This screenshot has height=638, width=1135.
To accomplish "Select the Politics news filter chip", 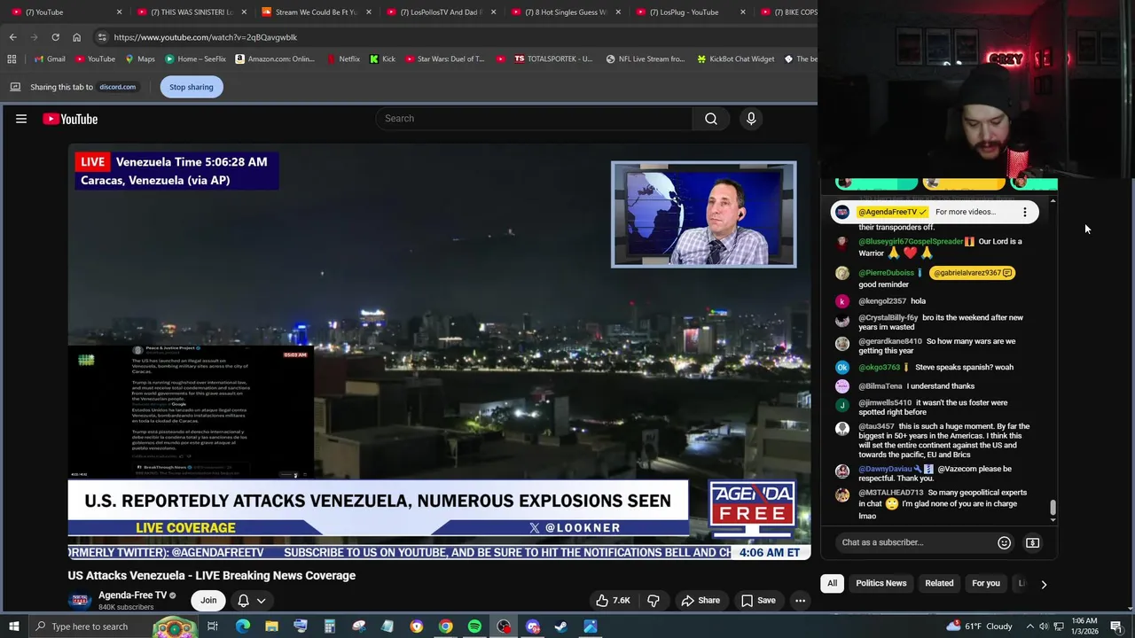I will (881, 584).
